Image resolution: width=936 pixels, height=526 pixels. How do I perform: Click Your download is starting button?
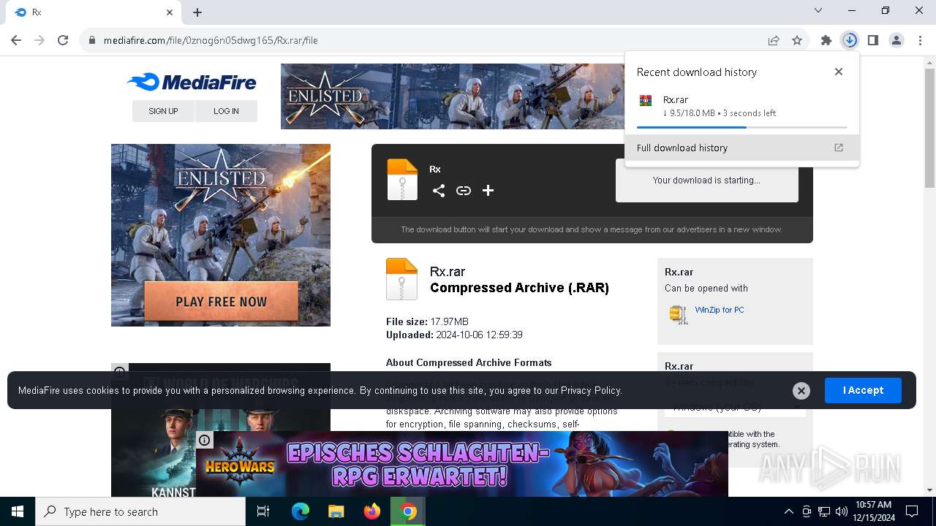click(x=706, y=180)
